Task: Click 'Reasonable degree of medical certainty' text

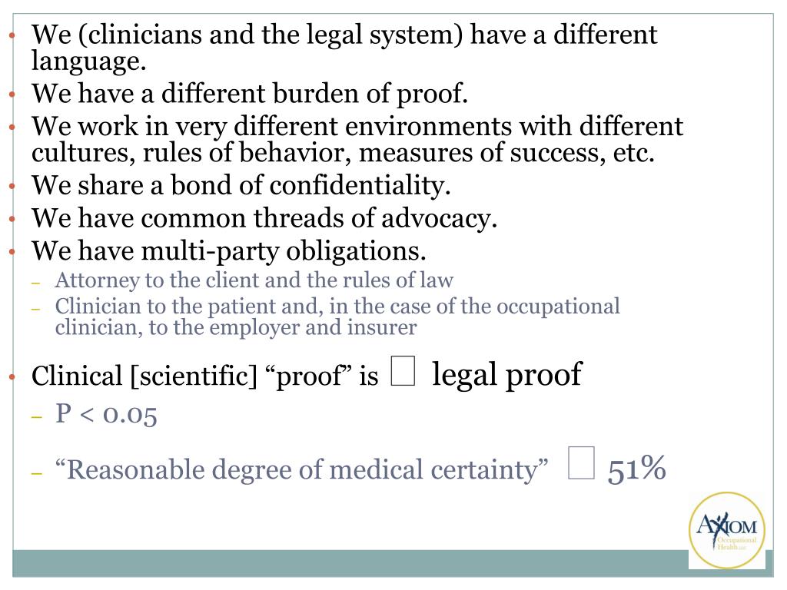Action: (x=301, y=469)
